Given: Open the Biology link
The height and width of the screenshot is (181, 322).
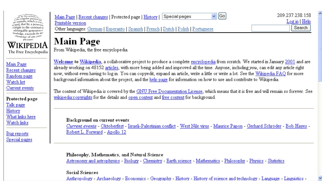Looking at the screenshot, I should pos(131,161).
